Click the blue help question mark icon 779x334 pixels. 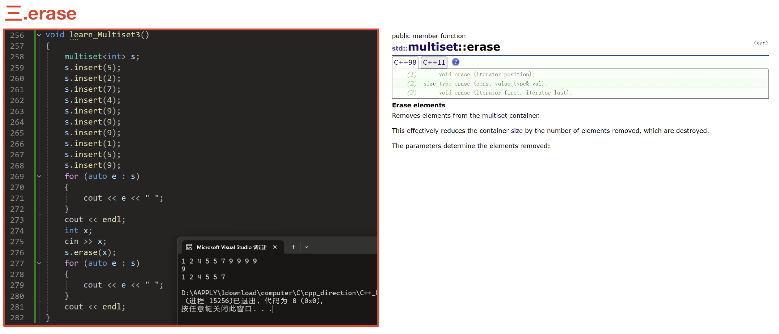coord(456,62)
